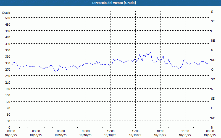Select the 270 degree y-axis label

click(7, 69)
